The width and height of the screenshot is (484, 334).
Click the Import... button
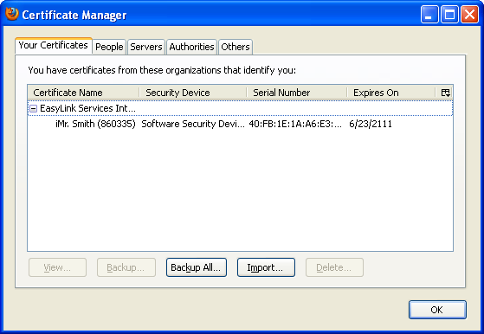266,267
